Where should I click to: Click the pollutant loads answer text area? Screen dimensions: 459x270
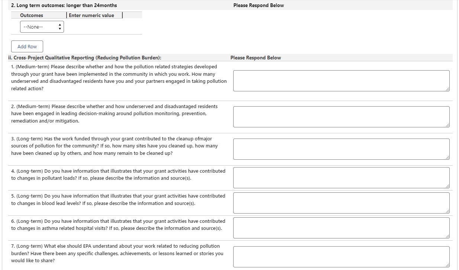point(341,178)
